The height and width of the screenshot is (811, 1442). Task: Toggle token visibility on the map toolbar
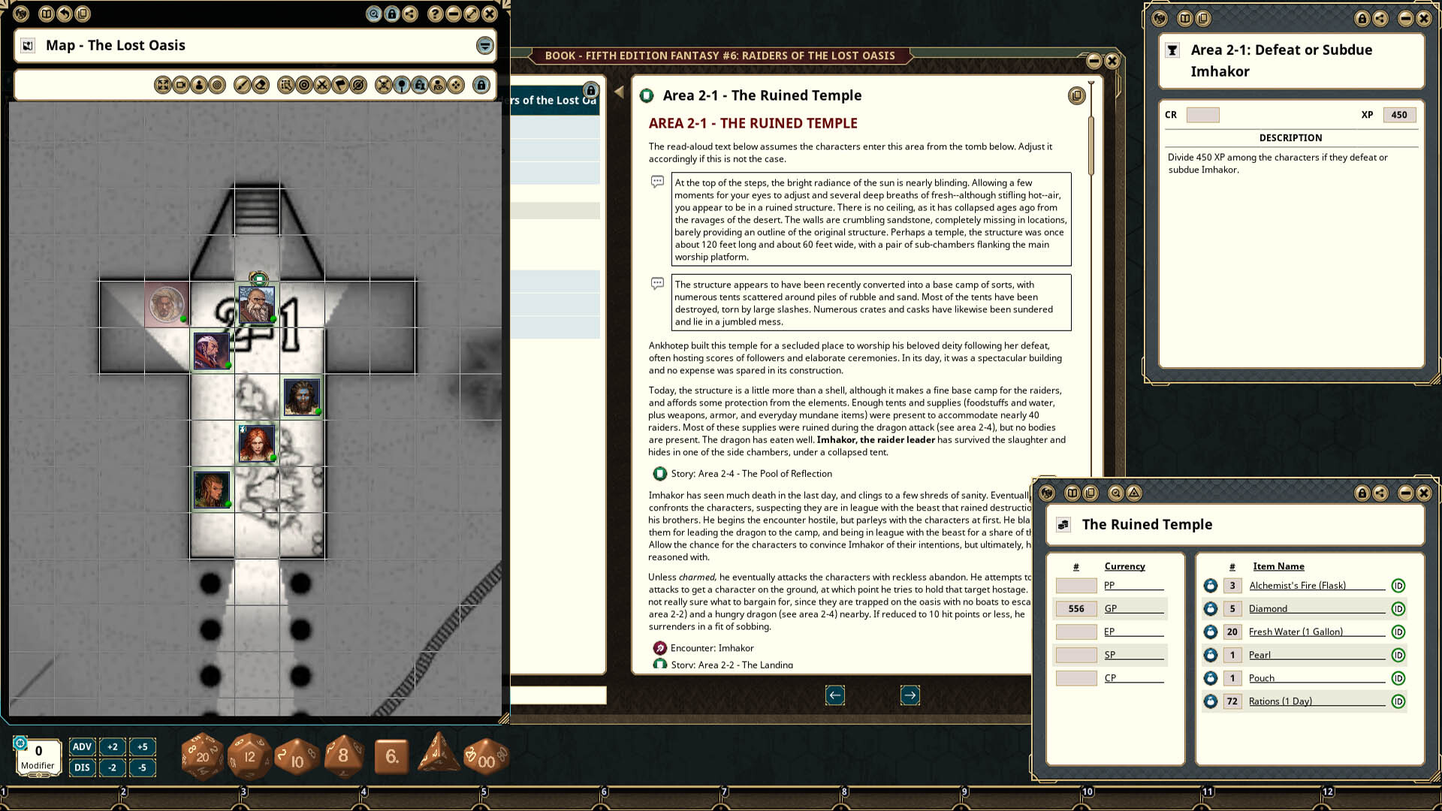coord(420,85)
